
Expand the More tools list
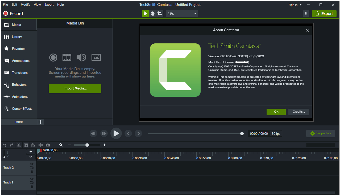point(19,122)
